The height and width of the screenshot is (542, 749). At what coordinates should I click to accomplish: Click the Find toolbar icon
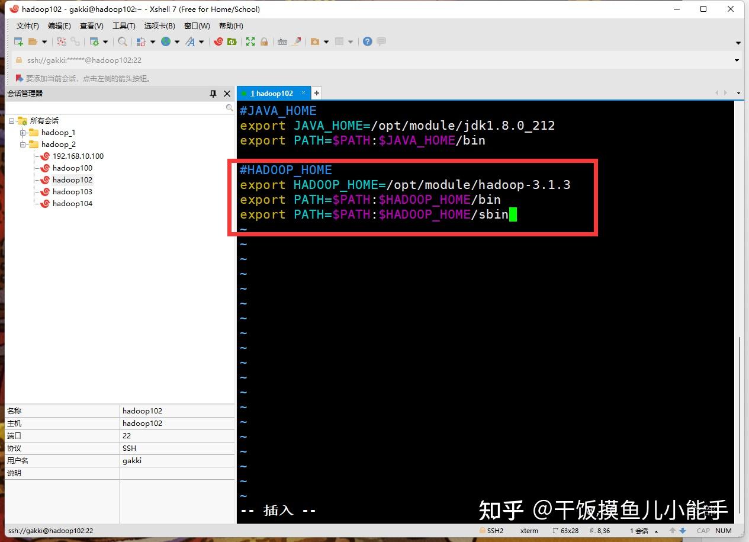121,41
